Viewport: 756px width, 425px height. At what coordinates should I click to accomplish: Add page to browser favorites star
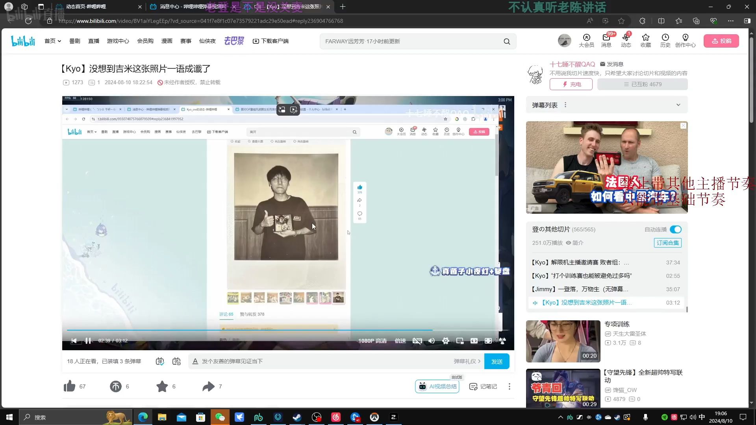point(621,21)
